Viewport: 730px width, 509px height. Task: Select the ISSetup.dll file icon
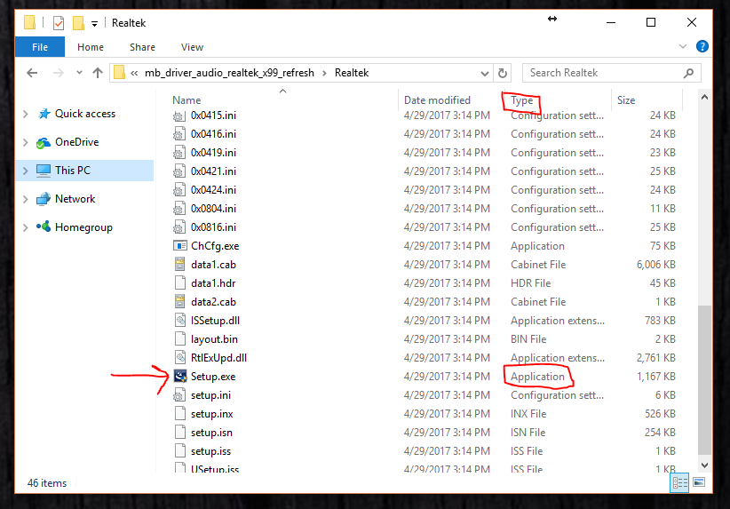click(180, 320)
